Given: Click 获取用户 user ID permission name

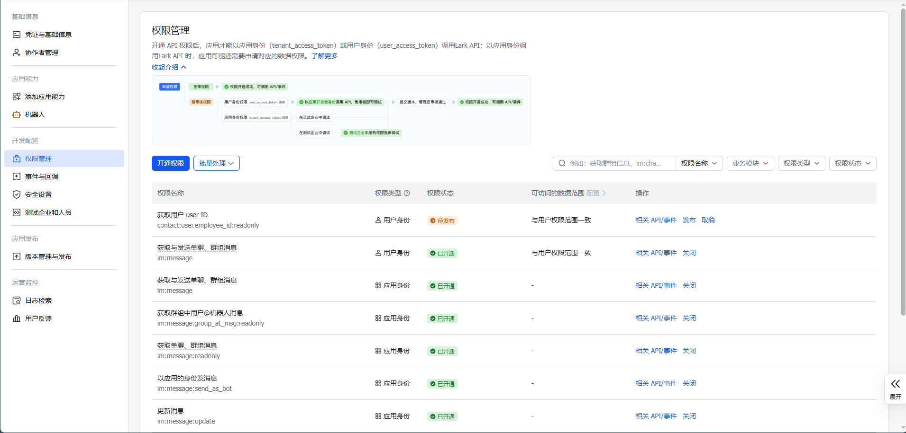Looking at the screenshot, I should point(183,215).
